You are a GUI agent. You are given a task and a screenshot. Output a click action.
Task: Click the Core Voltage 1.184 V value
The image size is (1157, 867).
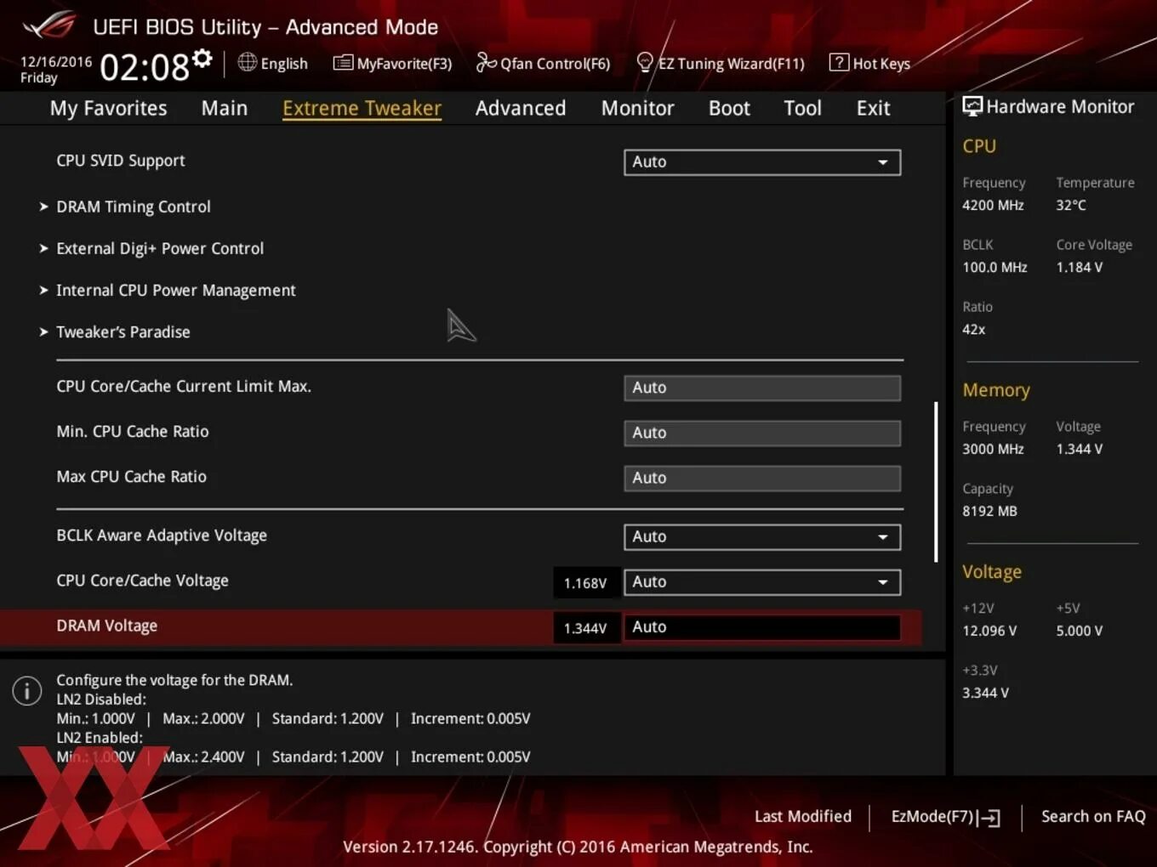coord(1080,267)
